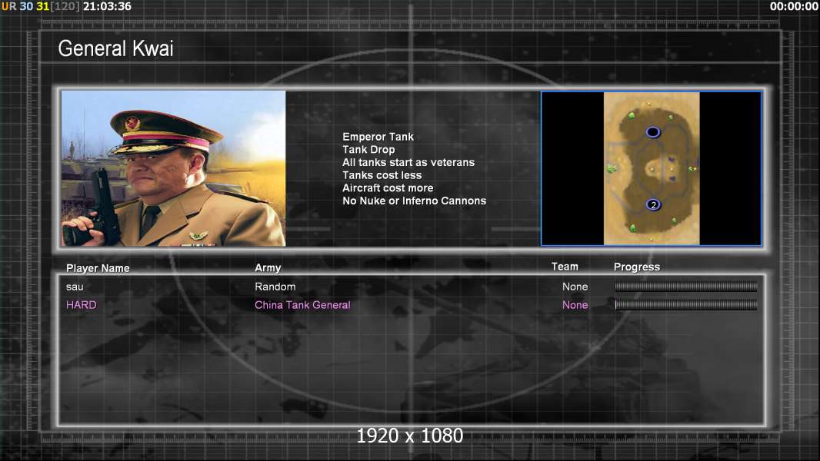Viewport: 820px width, 461px height.
Task: Click the 'Random' army entry
Action: (x=275, y=287)
